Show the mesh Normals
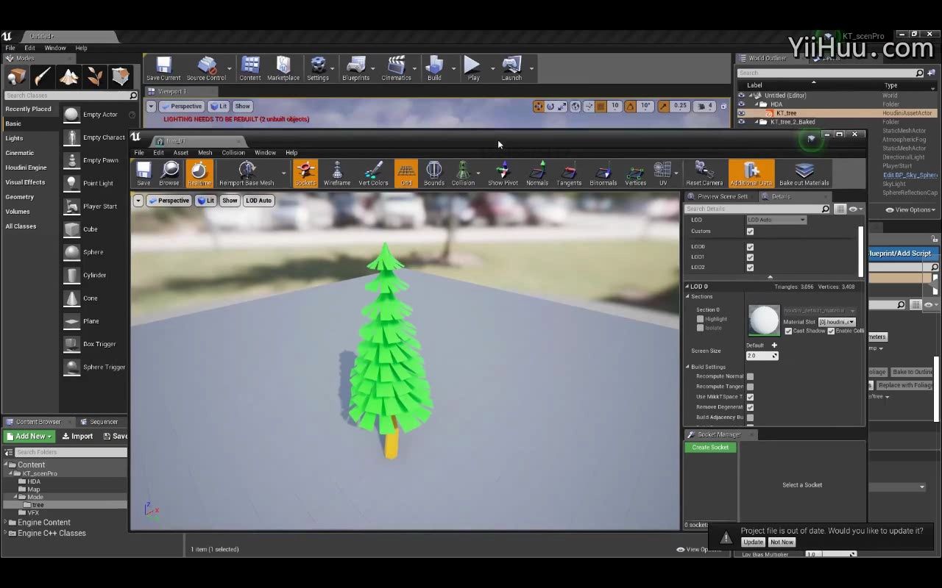Viewport: 942px width, 588px height. point(536,173)
